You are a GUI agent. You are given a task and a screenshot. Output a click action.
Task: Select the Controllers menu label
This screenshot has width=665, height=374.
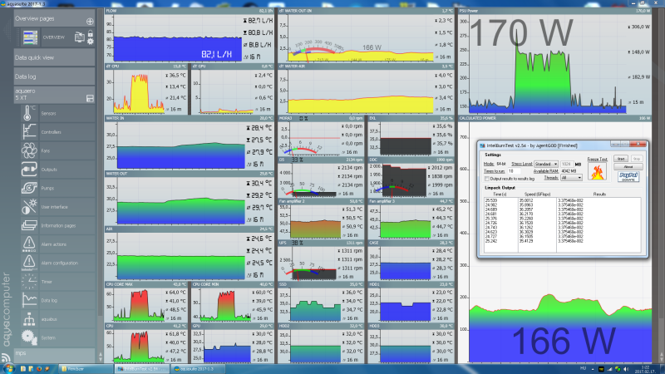pos(51,132)
